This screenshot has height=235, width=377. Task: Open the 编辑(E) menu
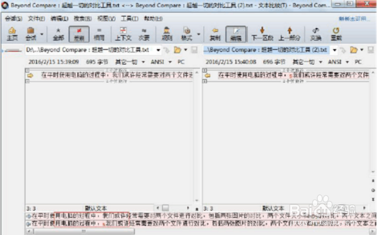(59, 19)
